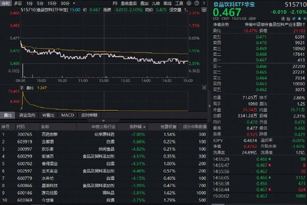Image resolution: width=307 pixels, height=205 pixels.
Task: Open the help question-mark icon
Action: coord(197,3)
